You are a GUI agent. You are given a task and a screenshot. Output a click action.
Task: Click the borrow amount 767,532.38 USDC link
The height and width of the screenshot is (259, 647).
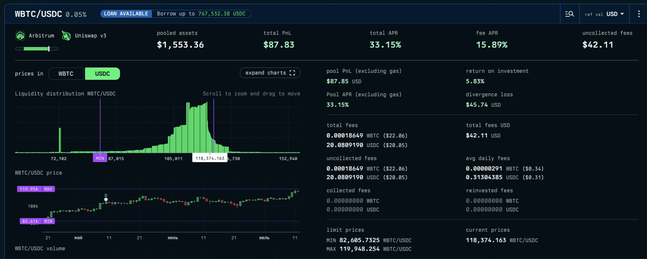pyautogui.click(x=222, y=14)
